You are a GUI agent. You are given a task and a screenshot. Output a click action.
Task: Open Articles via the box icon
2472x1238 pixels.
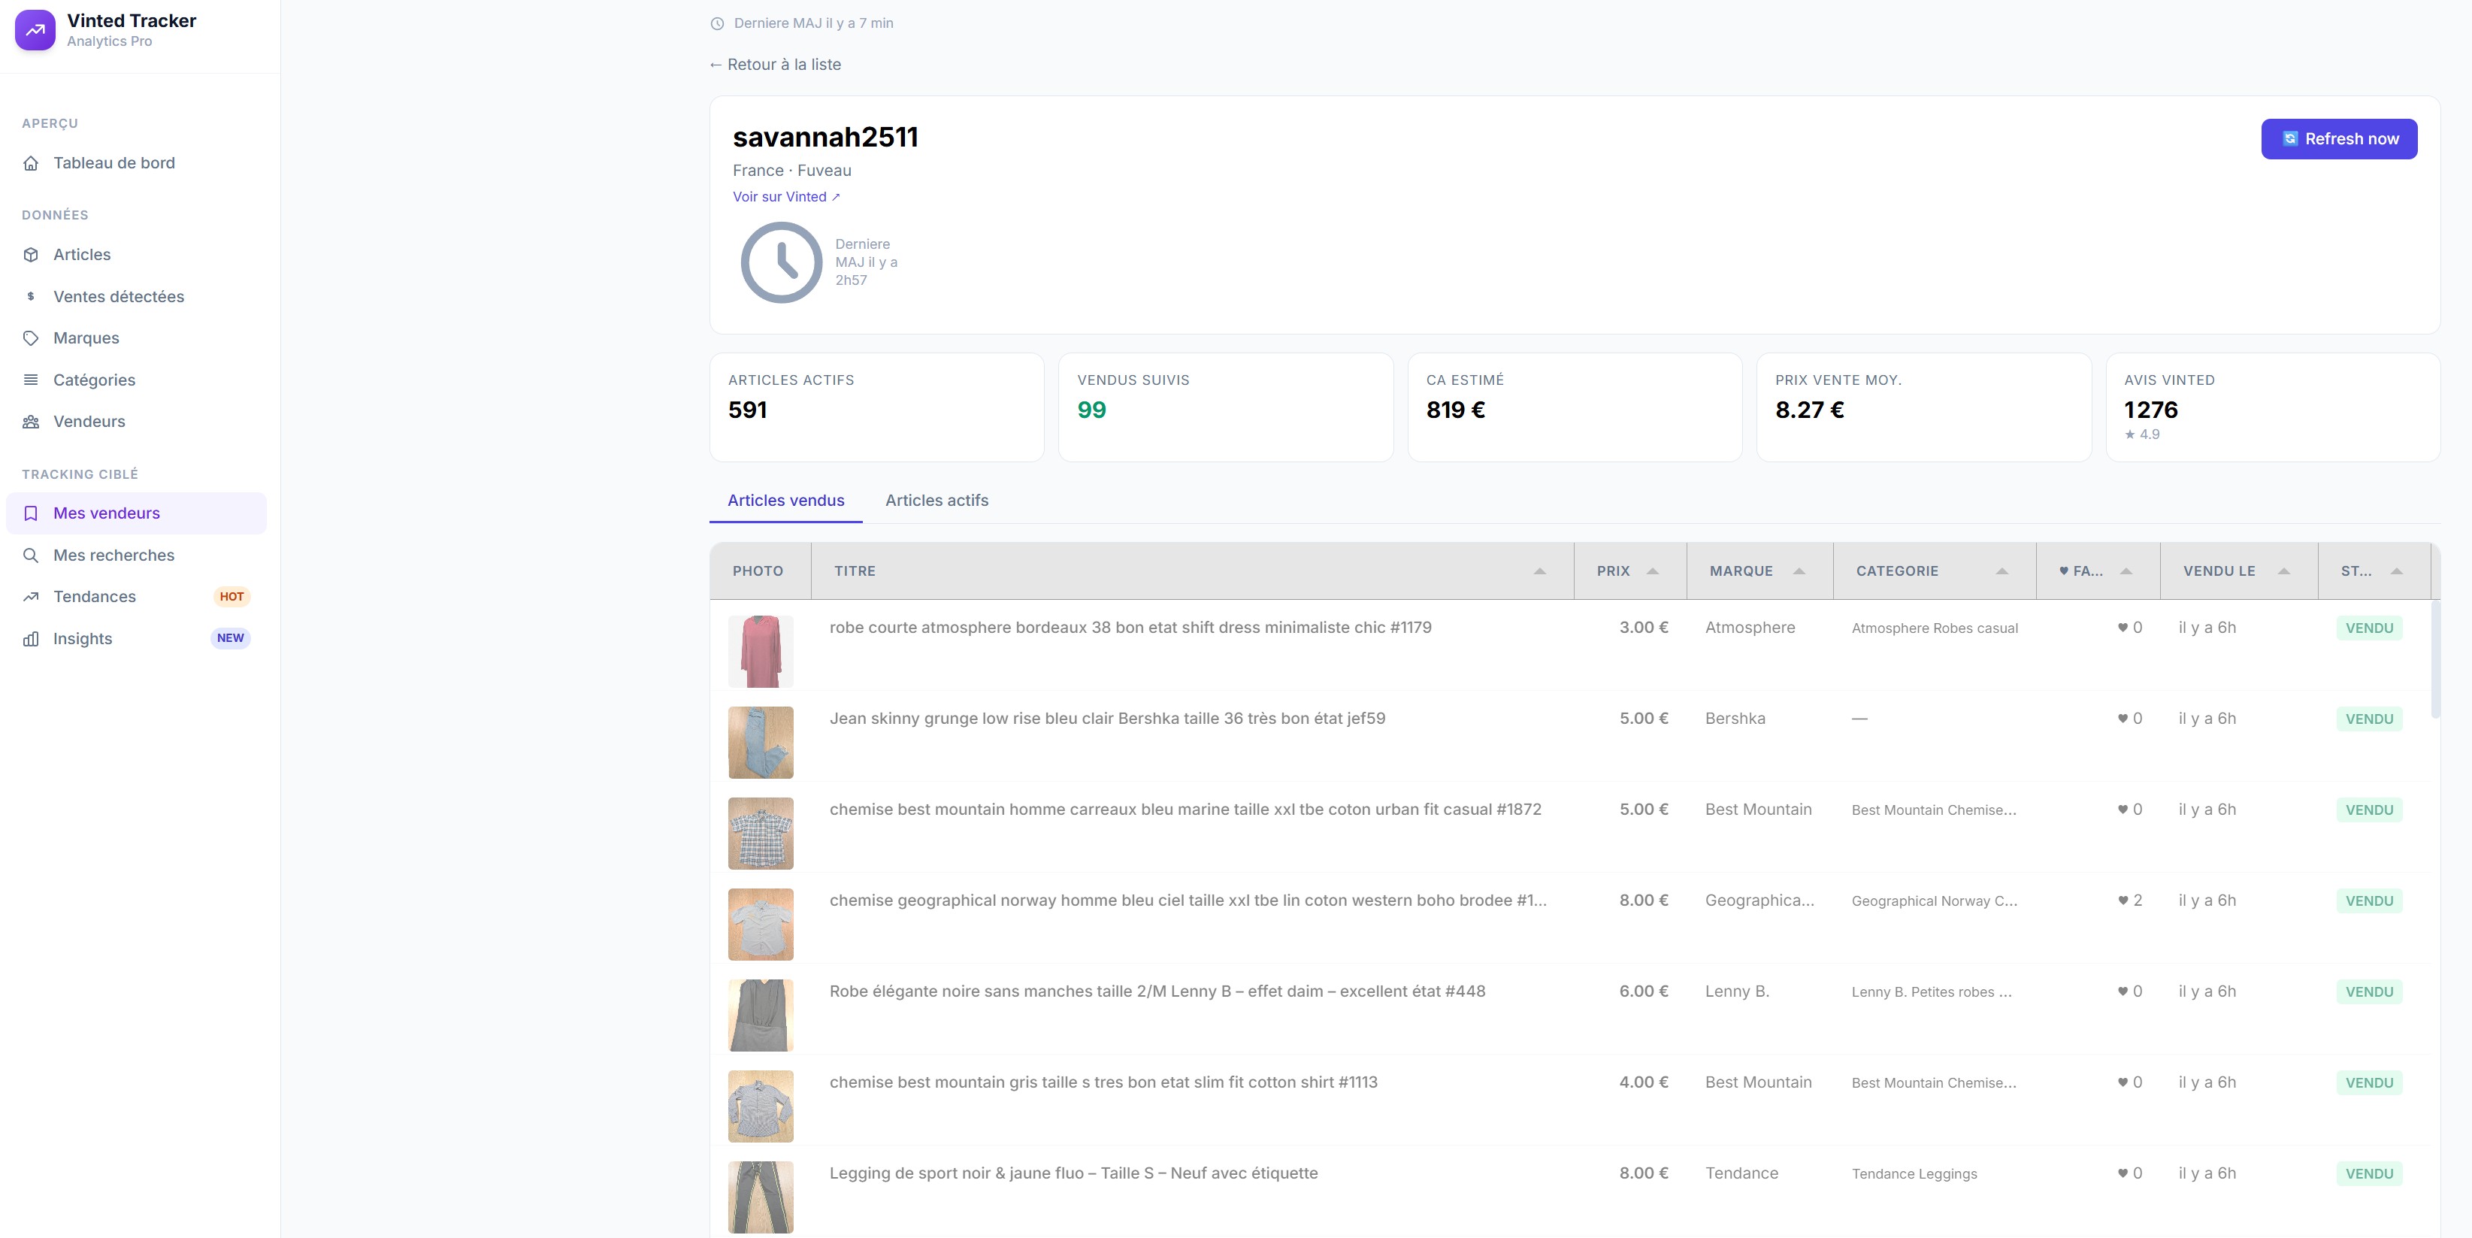pos(32,254)
